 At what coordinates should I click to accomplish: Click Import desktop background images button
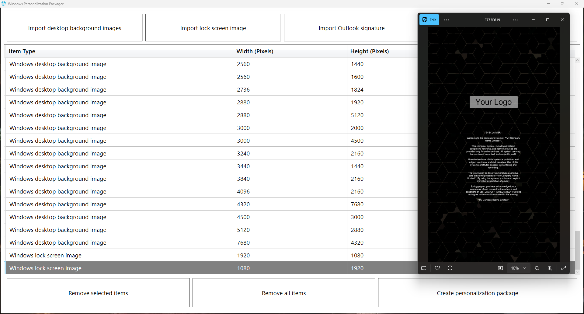(x=75, y=28)
